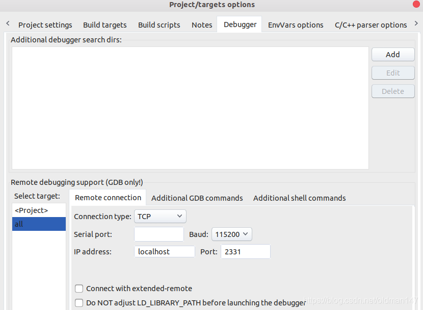Image resolution: width=423 pixels, height=310 pixels.
Task: Click the Serial port input field
Action: [158, 234]
